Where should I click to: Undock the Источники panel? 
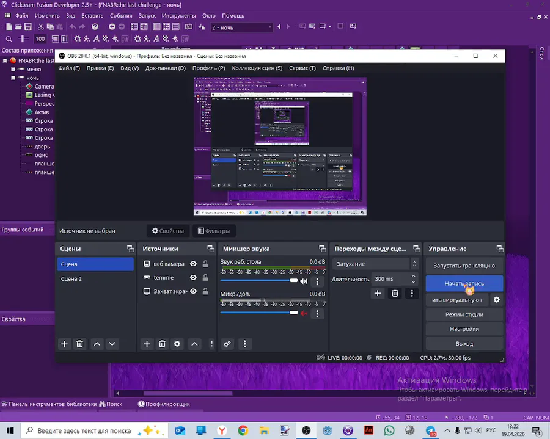(211, 249)
